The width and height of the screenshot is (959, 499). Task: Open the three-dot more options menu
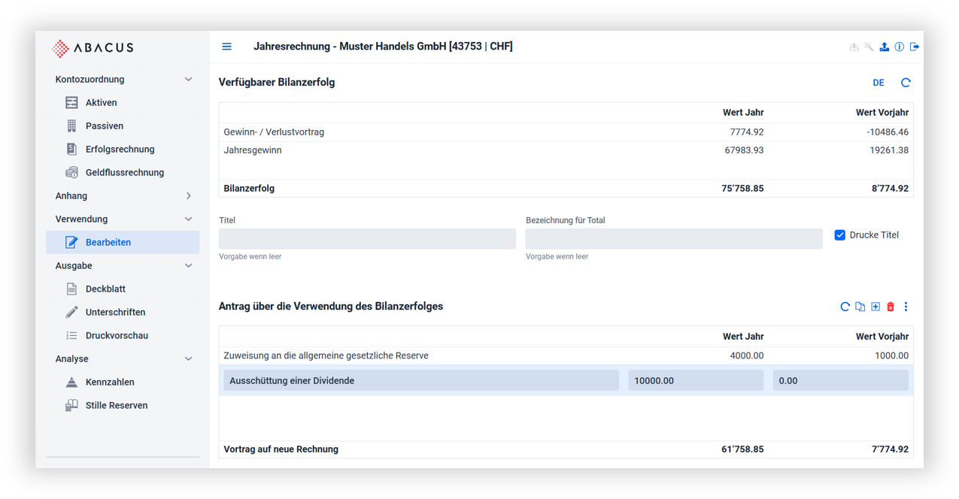[906, 307]
